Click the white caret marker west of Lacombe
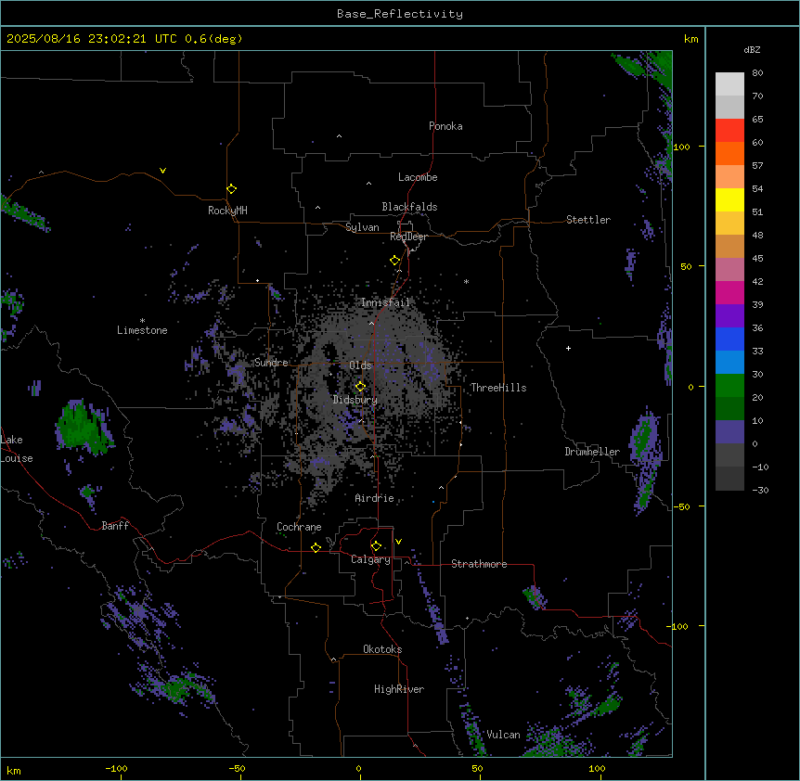800x781 pixels. pyautogui.click(x=368, y=183)
